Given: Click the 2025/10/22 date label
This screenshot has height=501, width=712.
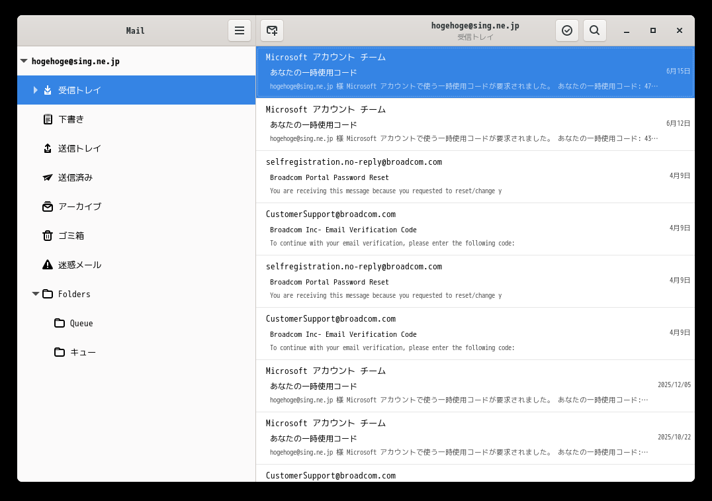Looking at the screenshot, I should click(674, 437).
